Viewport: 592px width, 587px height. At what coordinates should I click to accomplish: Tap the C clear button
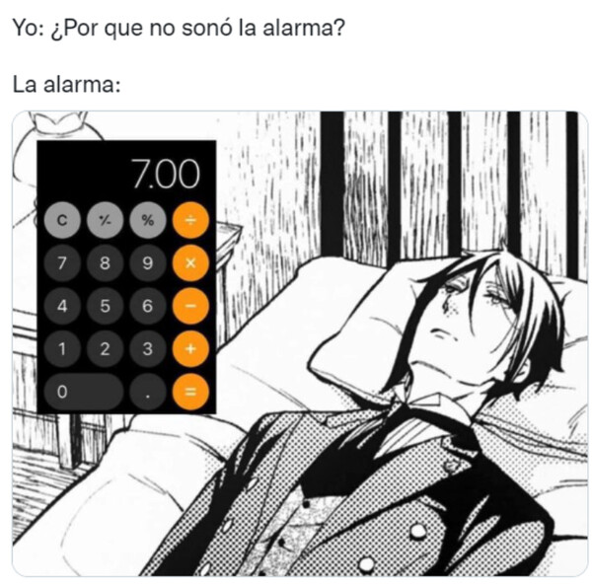62,220
